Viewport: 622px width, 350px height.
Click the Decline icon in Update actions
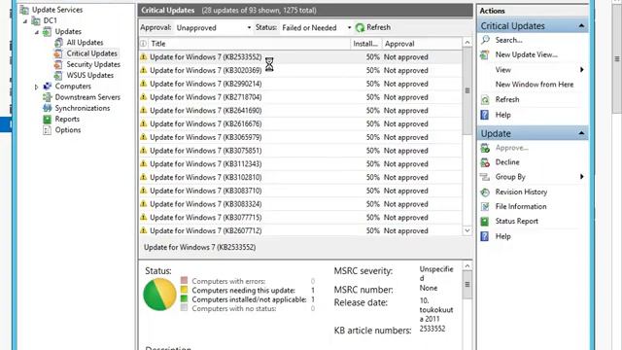click(x=485, y=162)
